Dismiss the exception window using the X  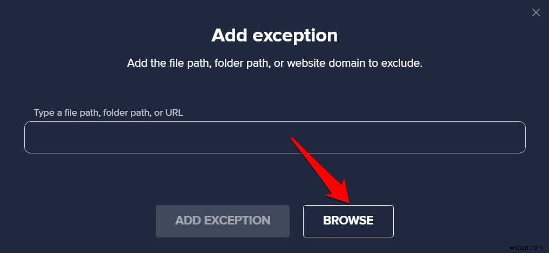click(x=536, y=12)
